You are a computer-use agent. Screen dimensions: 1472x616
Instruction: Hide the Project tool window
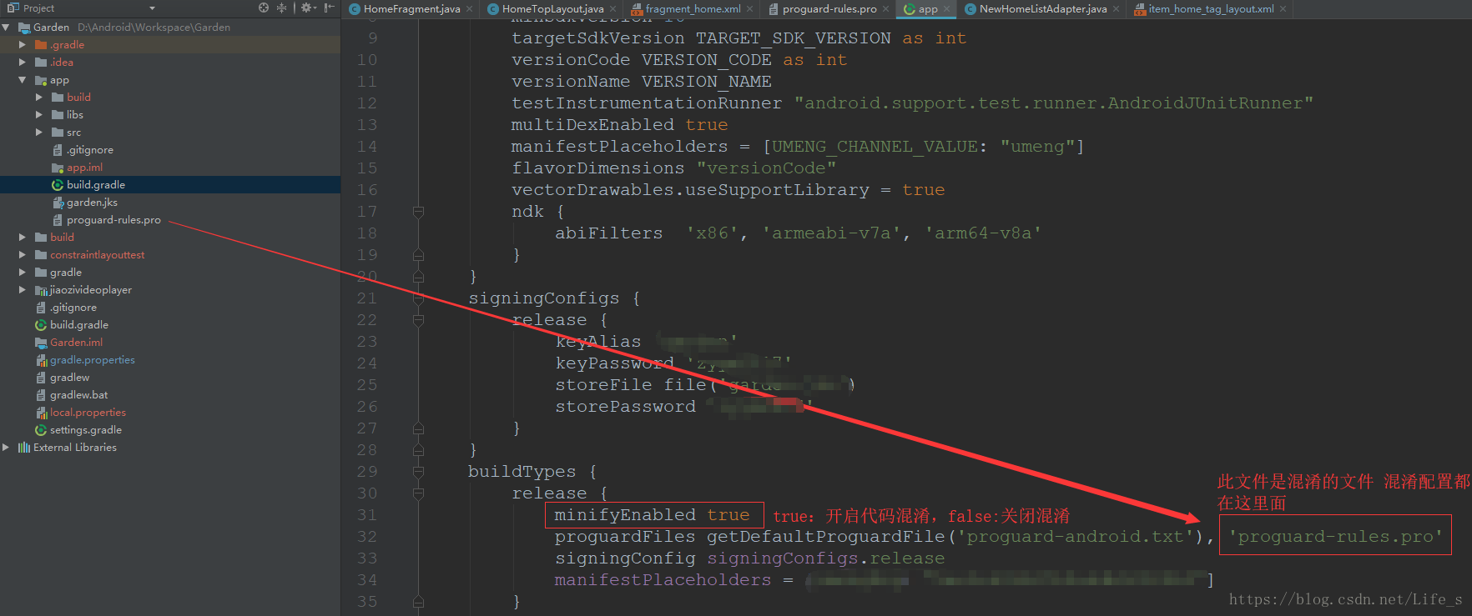[x=330, y=8]
